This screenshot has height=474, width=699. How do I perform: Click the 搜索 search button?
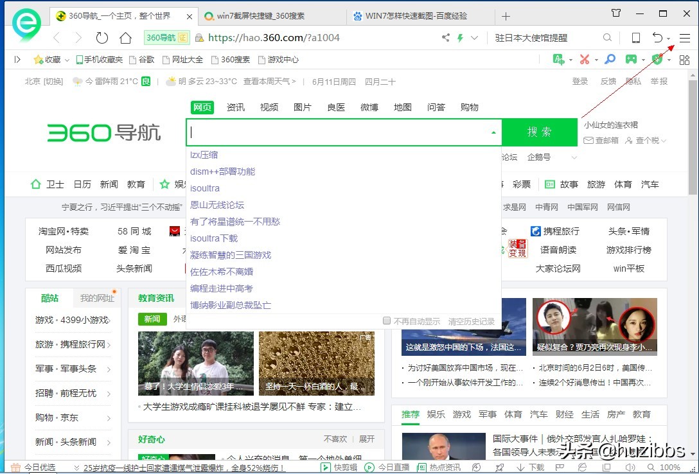tap(540, 132)
